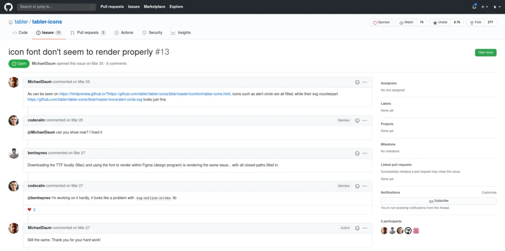The width and height of the screenshot is (505, 251).
Task: Switch to the Actions tab
Action: [x=124, y=33]
